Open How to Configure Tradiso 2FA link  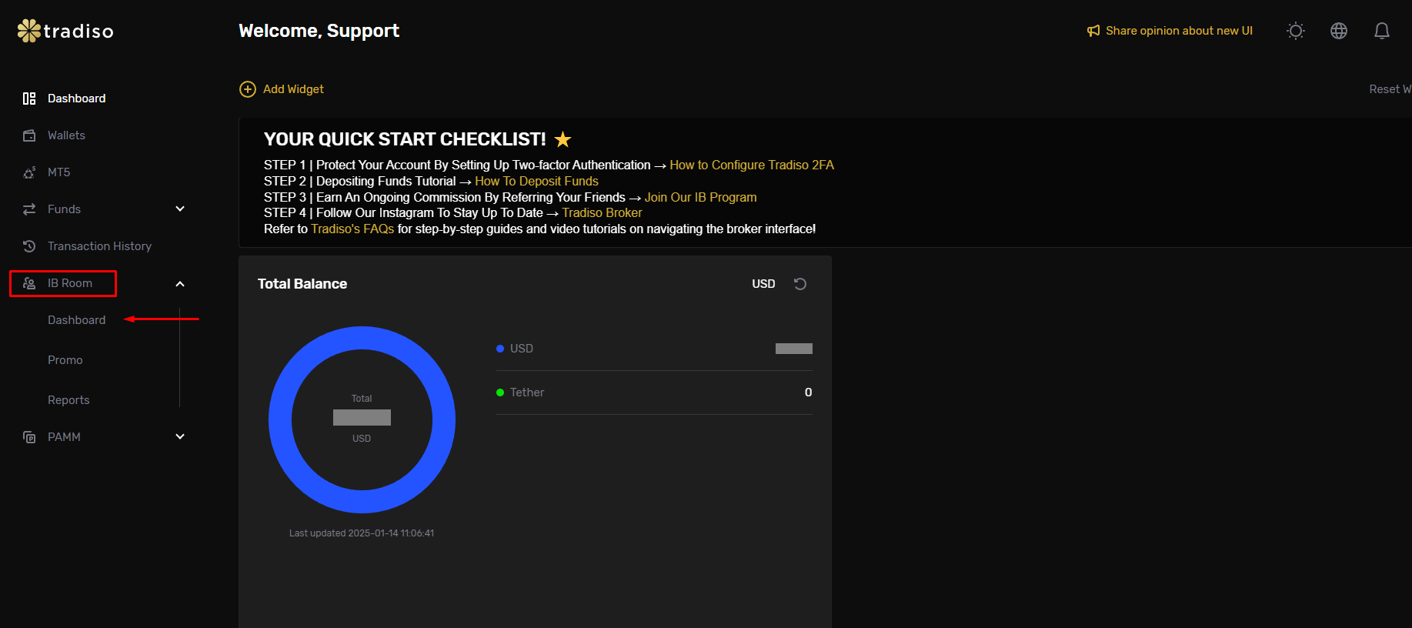(x=752, y=165)
